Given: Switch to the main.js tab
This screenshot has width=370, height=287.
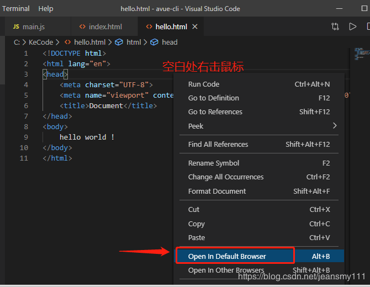Looking at the screenshot, I should (x=34, y=26).
